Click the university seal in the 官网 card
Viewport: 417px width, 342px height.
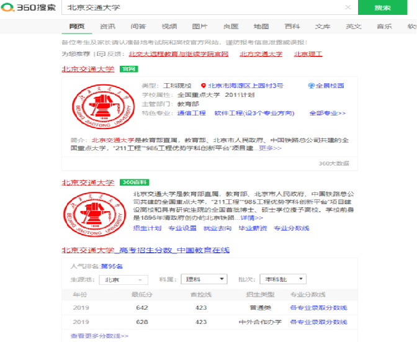pos(104,106)
